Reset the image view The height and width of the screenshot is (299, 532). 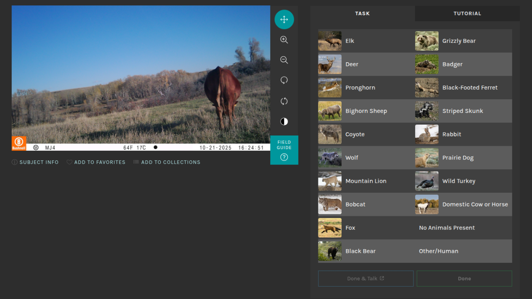click(284, 101)
